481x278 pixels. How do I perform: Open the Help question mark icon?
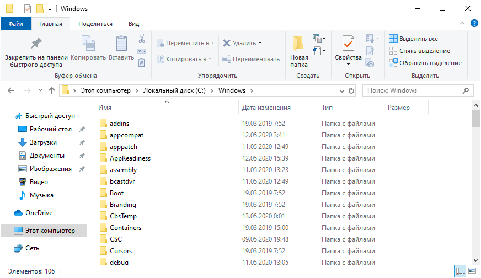click(x=473, y=23)
